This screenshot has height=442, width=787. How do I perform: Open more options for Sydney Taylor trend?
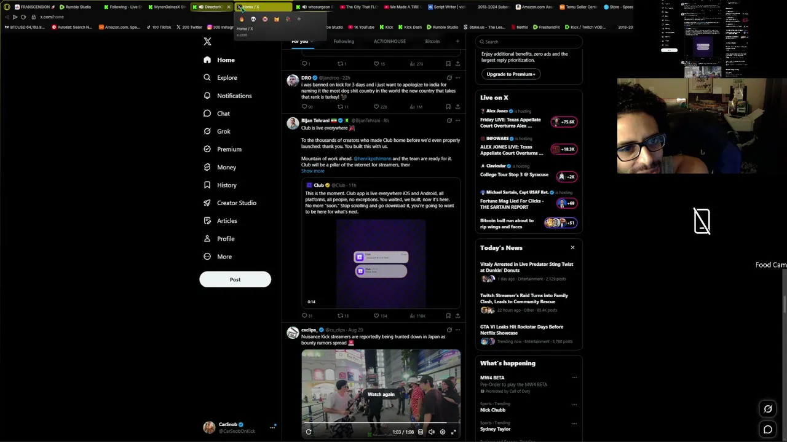click(x=574, y=424)
